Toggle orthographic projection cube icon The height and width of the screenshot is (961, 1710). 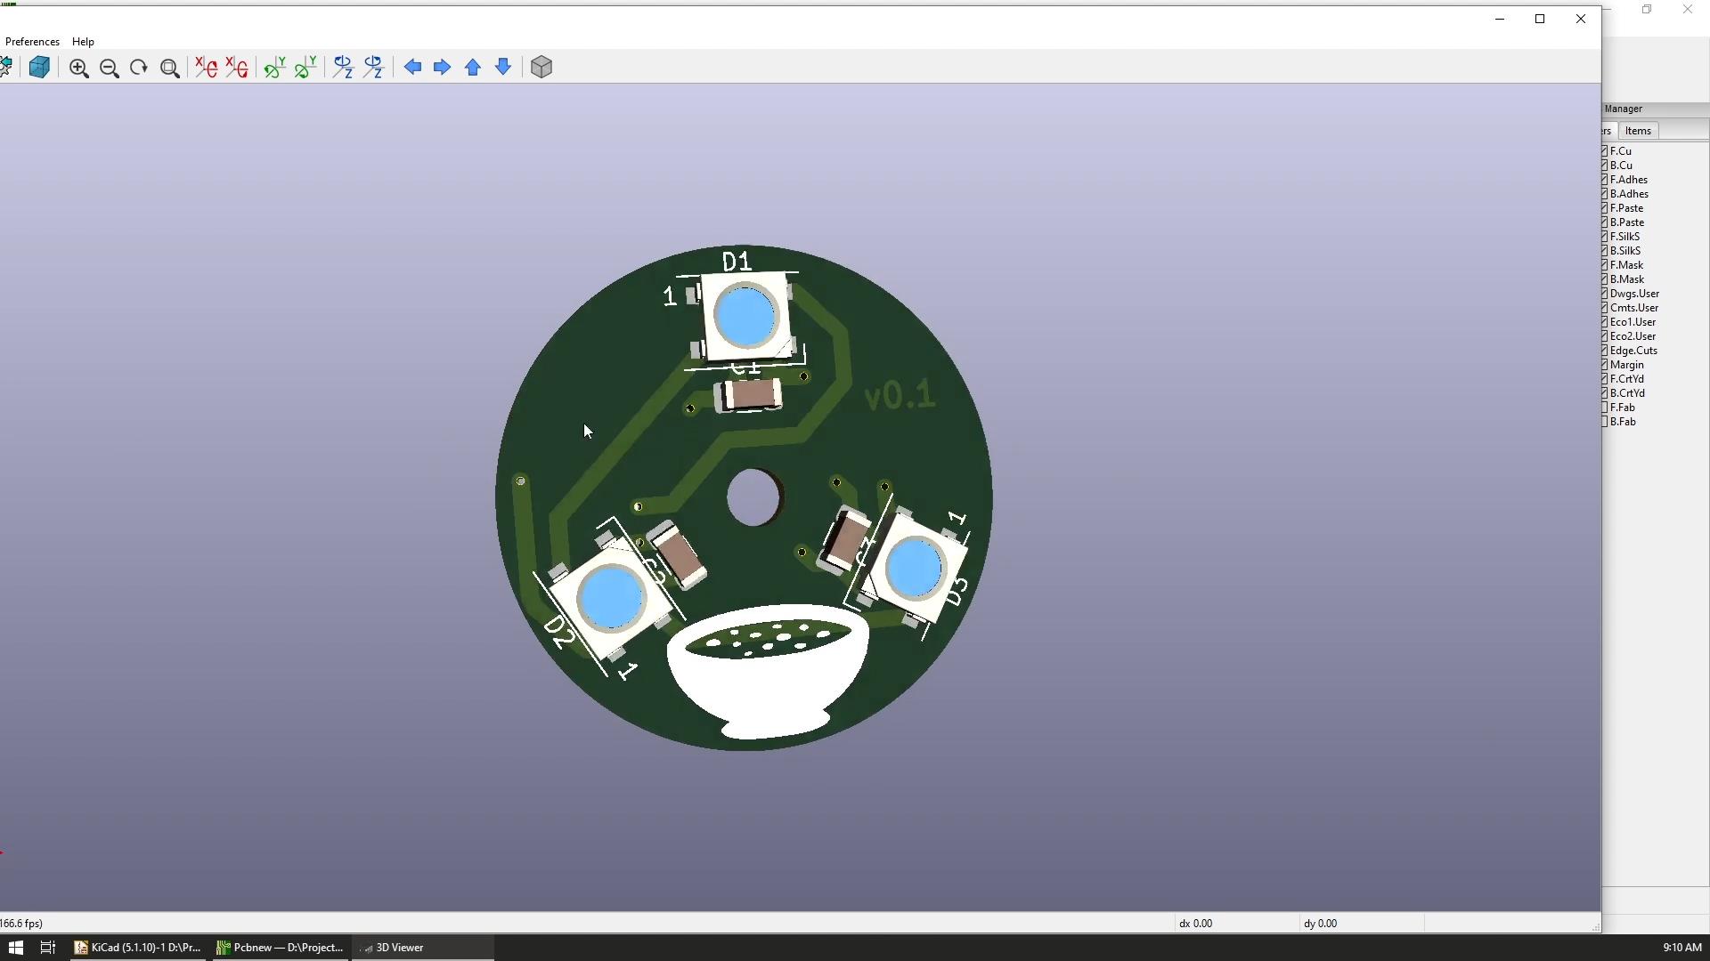click(x=541, y=68)
